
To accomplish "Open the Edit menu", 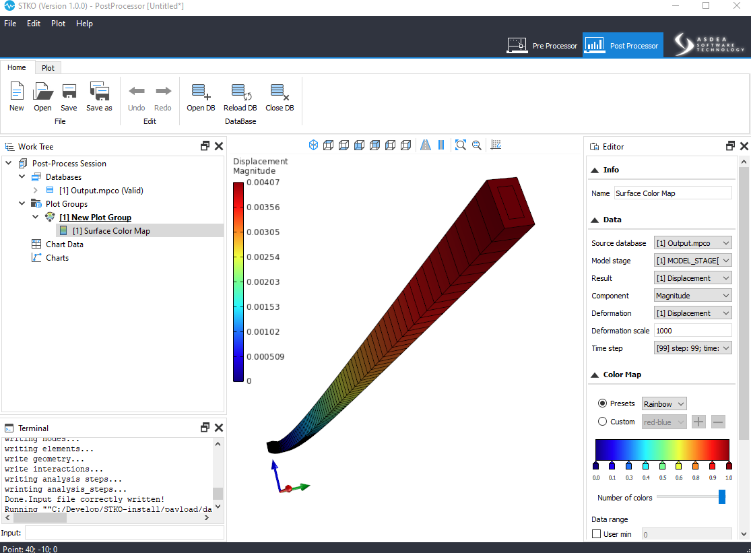I will [x=34, y=24].
